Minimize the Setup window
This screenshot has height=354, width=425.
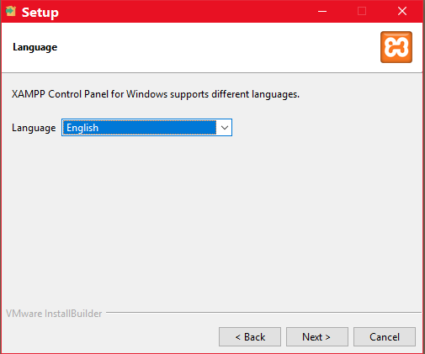coord(322,11)
